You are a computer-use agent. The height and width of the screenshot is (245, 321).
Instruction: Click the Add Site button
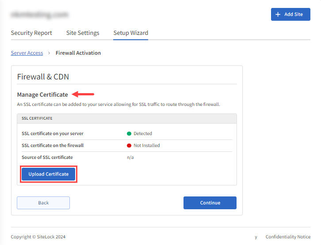[290, 14]
